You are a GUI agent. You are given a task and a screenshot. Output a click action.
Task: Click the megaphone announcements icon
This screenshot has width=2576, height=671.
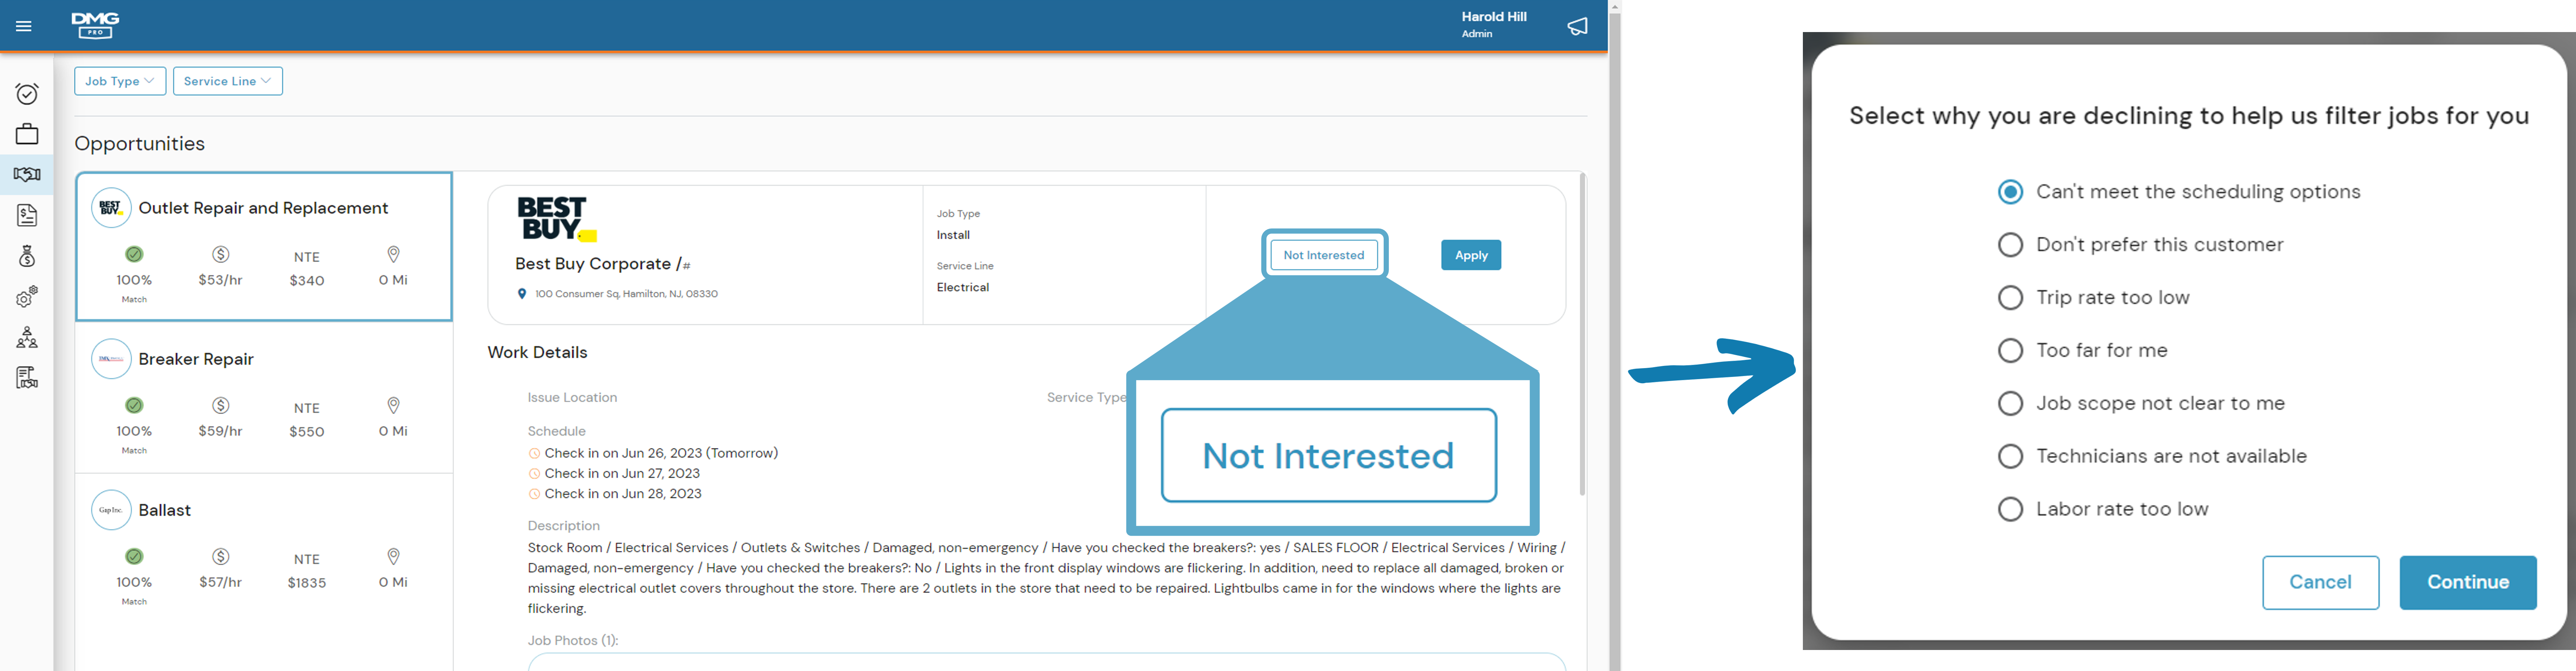click(x=1577, y=26)
